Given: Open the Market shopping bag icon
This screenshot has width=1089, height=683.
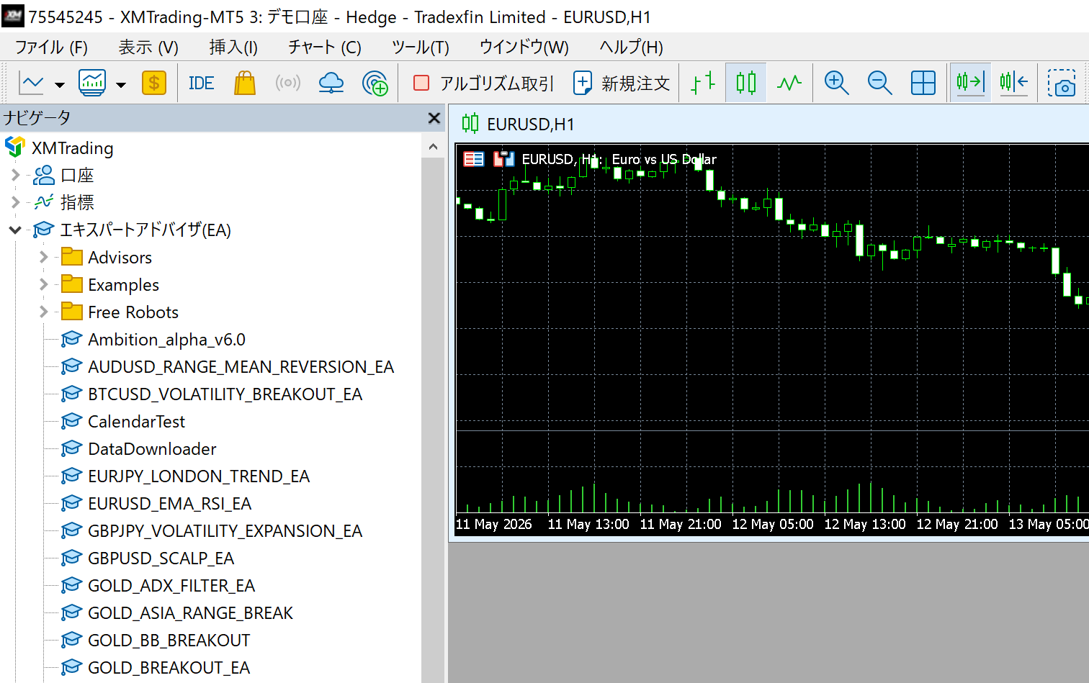Looking at the screenshot, I should [245, 83].
